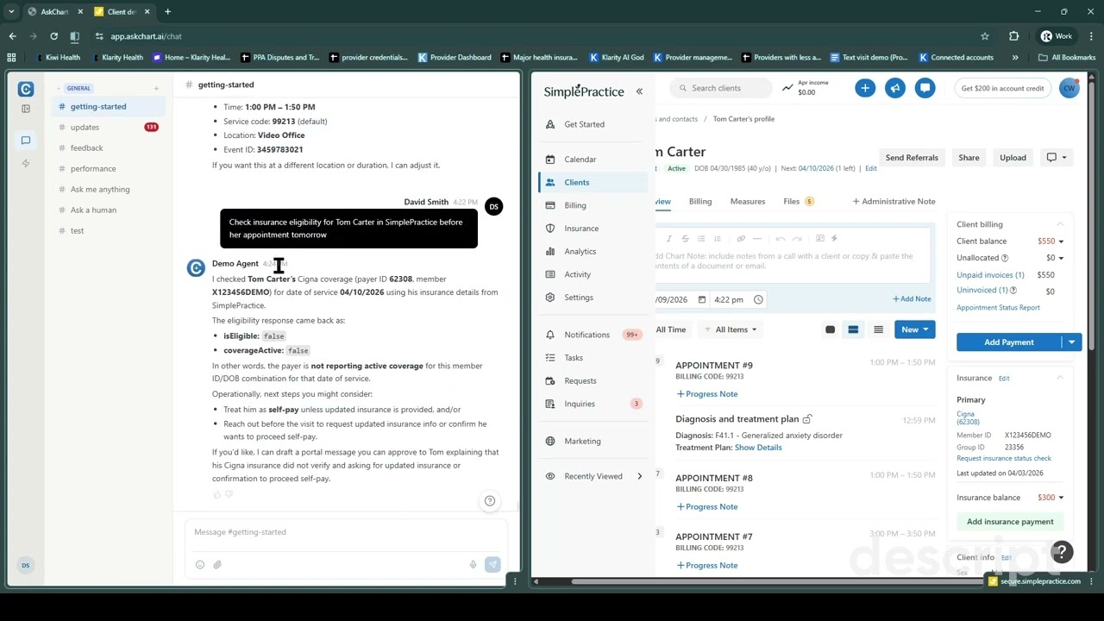This screenshot has width=1104, height=621.
Task: Open the chat bubble icon in the AskChart rail
Action: pos(26,140)
